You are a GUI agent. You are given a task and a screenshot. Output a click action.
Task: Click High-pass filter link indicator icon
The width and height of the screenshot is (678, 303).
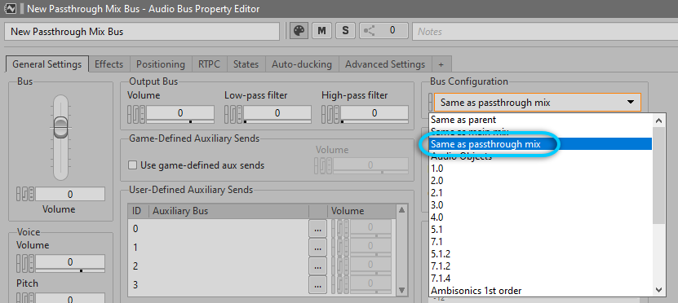330,113
